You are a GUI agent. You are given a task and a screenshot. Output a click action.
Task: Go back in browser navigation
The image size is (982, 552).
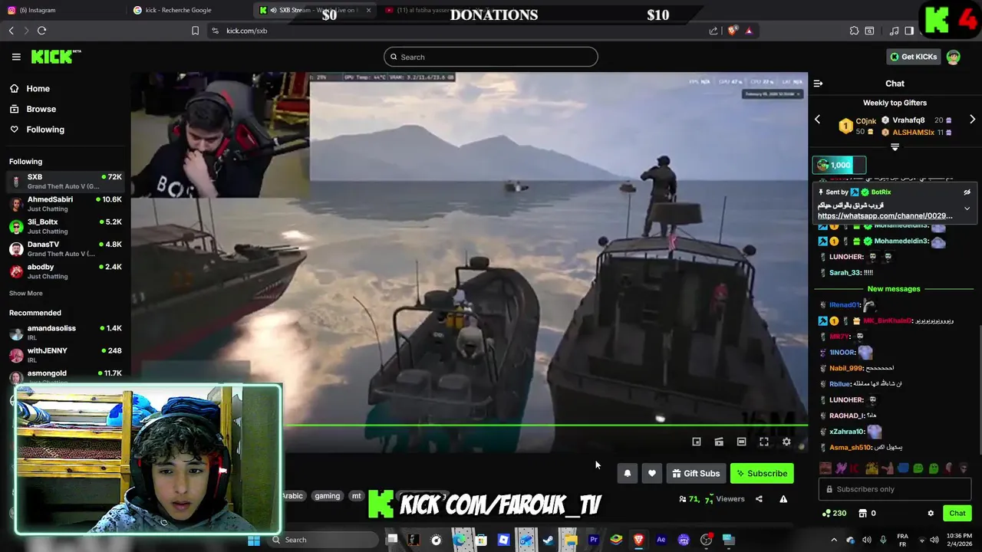[x=11, y=31]
